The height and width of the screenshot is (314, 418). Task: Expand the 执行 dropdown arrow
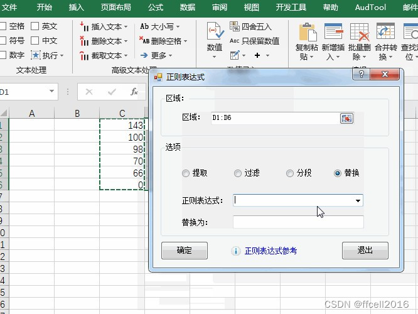pos(62,55)
